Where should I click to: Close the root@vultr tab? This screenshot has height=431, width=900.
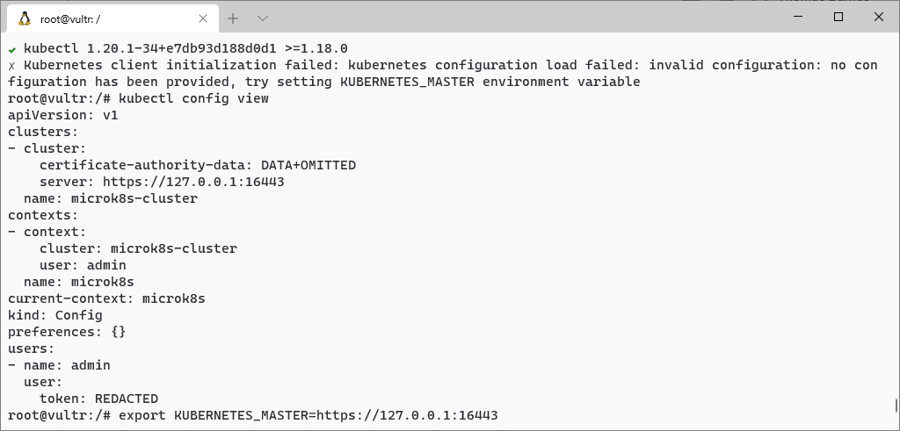(203, 19)
